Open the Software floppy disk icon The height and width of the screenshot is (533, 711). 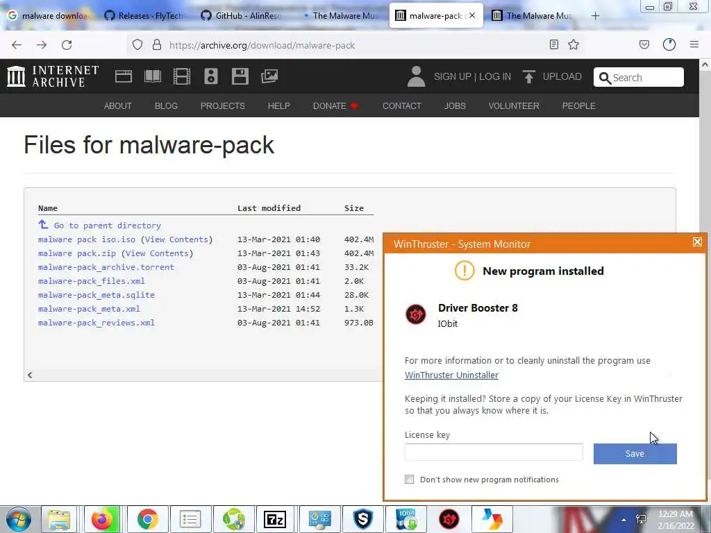coord(240,76)
